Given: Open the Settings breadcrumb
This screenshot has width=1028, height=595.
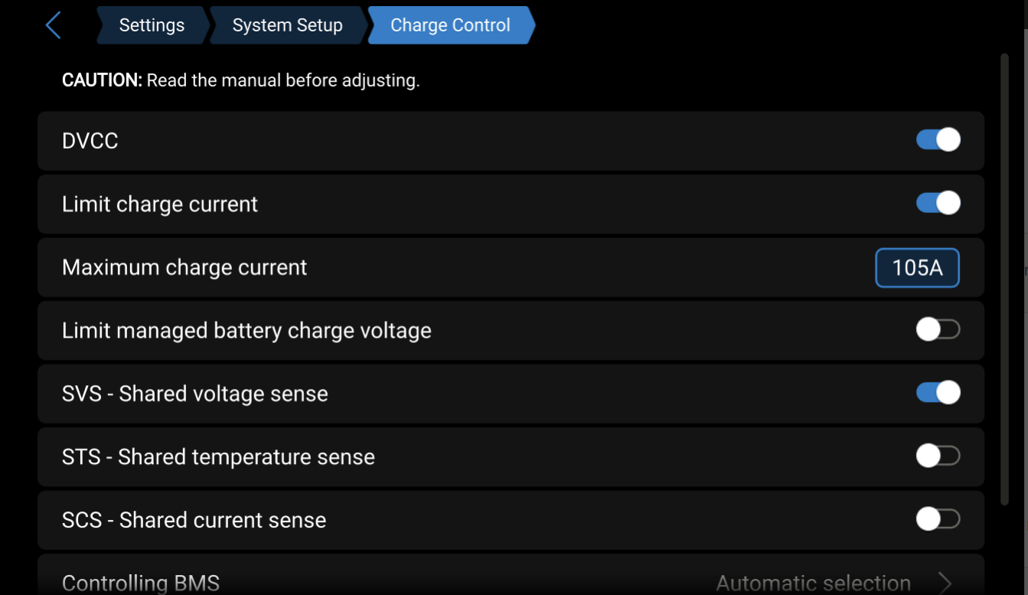Looking at the screenshot, I should point(152,25).
